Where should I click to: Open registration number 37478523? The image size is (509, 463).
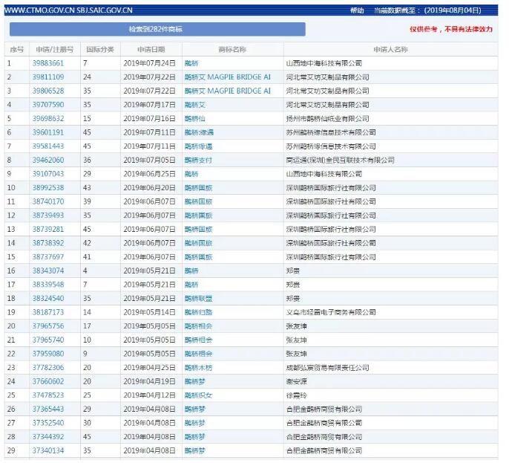[x=48, y=395]
